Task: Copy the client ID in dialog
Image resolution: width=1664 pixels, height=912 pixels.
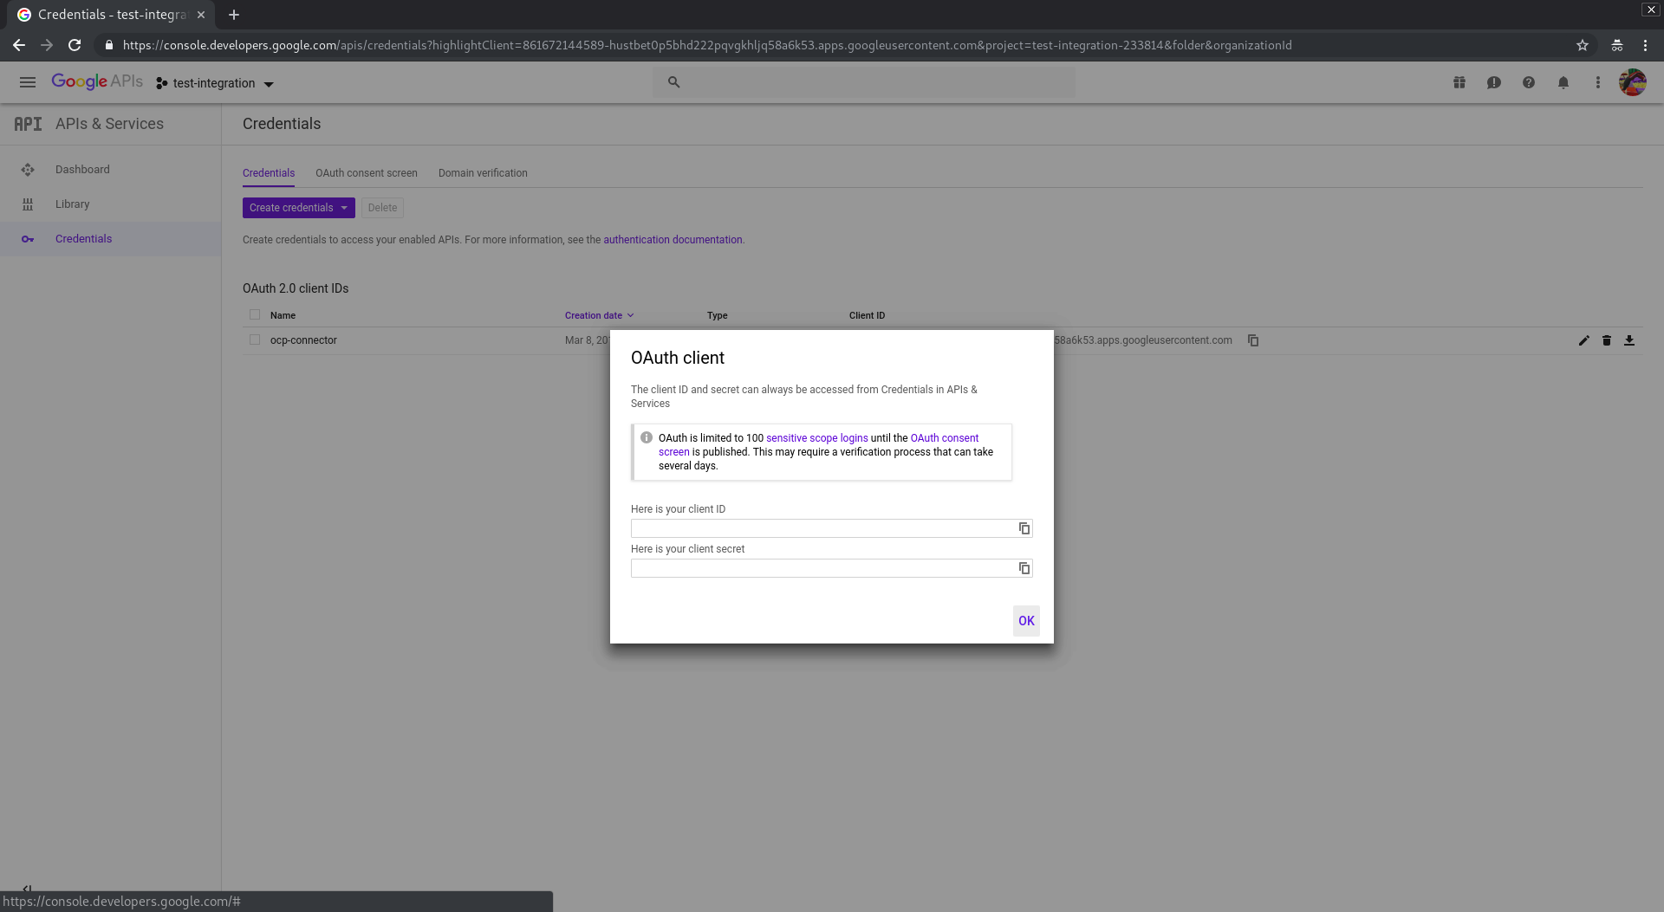Action: click(x=1024, y=528)
